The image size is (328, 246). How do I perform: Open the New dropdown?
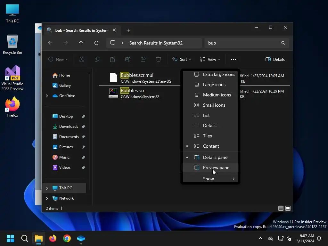pyautogui.click(x=58, y=59)
